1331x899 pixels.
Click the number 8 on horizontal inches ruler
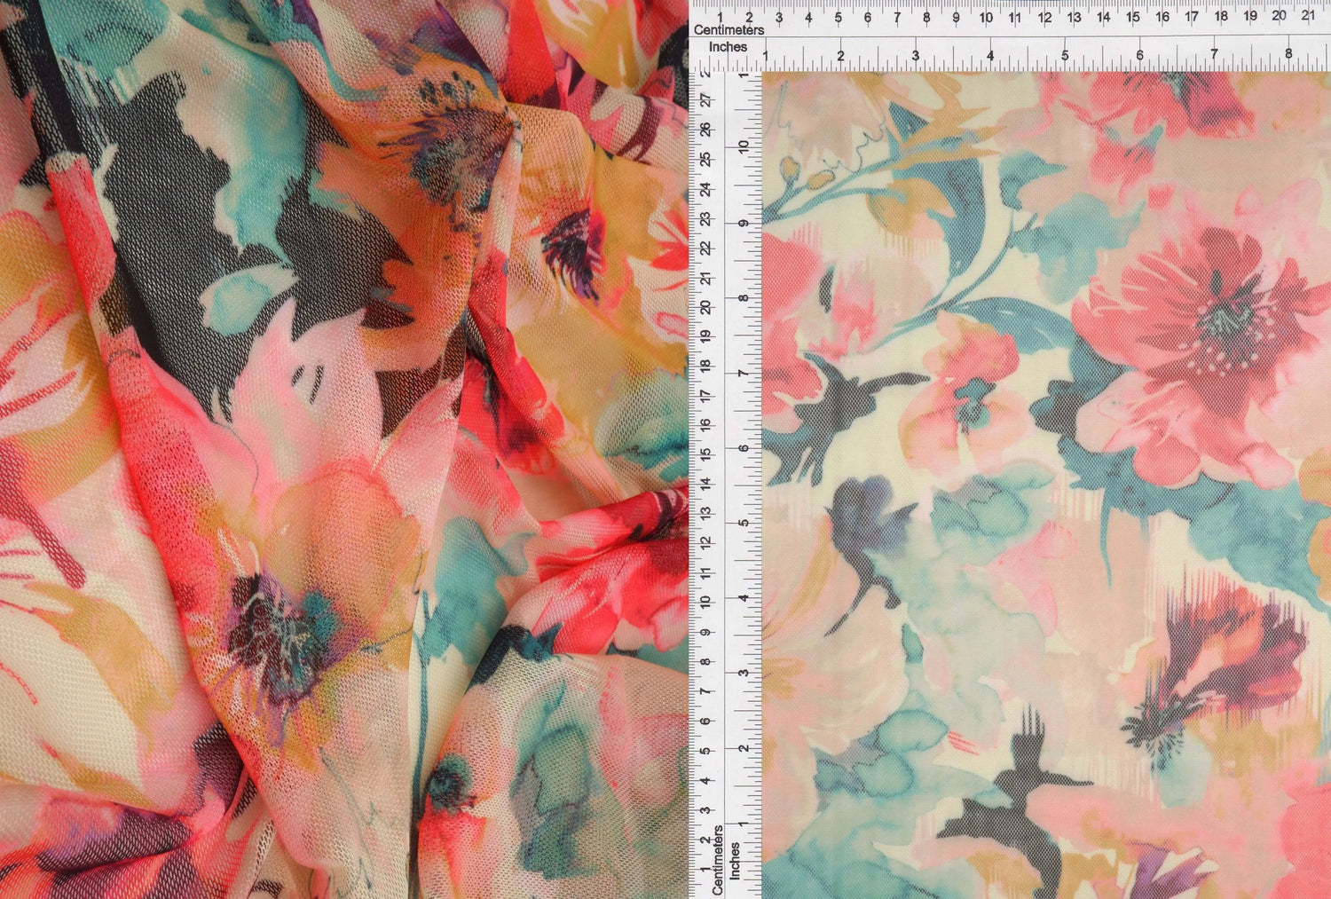pyautogui.click(x=1288, y=55)
